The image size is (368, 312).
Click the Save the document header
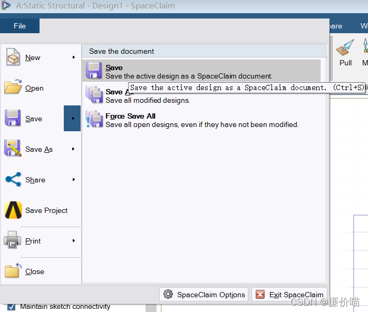[x=204, y=51]
